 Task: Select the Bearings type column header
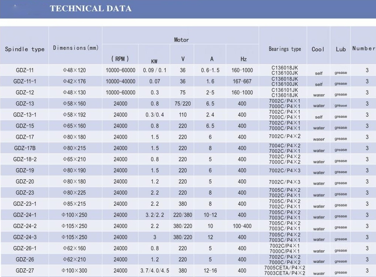coord(285,49)
